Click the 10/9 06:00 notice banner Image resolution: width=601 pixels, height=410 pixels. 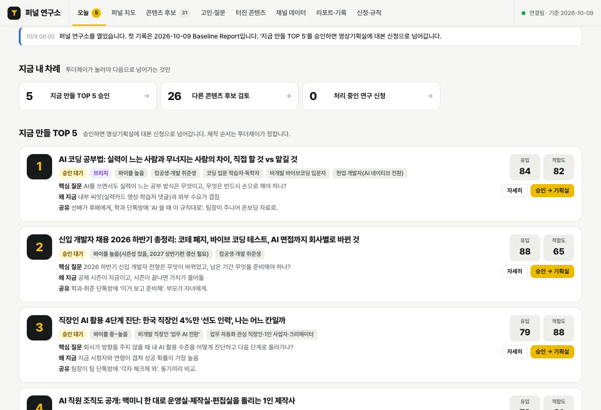(300, 36)
